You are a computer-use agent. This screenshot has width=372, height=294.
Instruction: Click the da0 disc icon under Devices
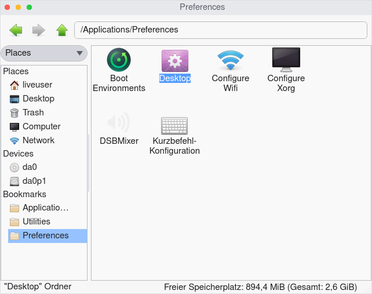(x=14, y=168)
